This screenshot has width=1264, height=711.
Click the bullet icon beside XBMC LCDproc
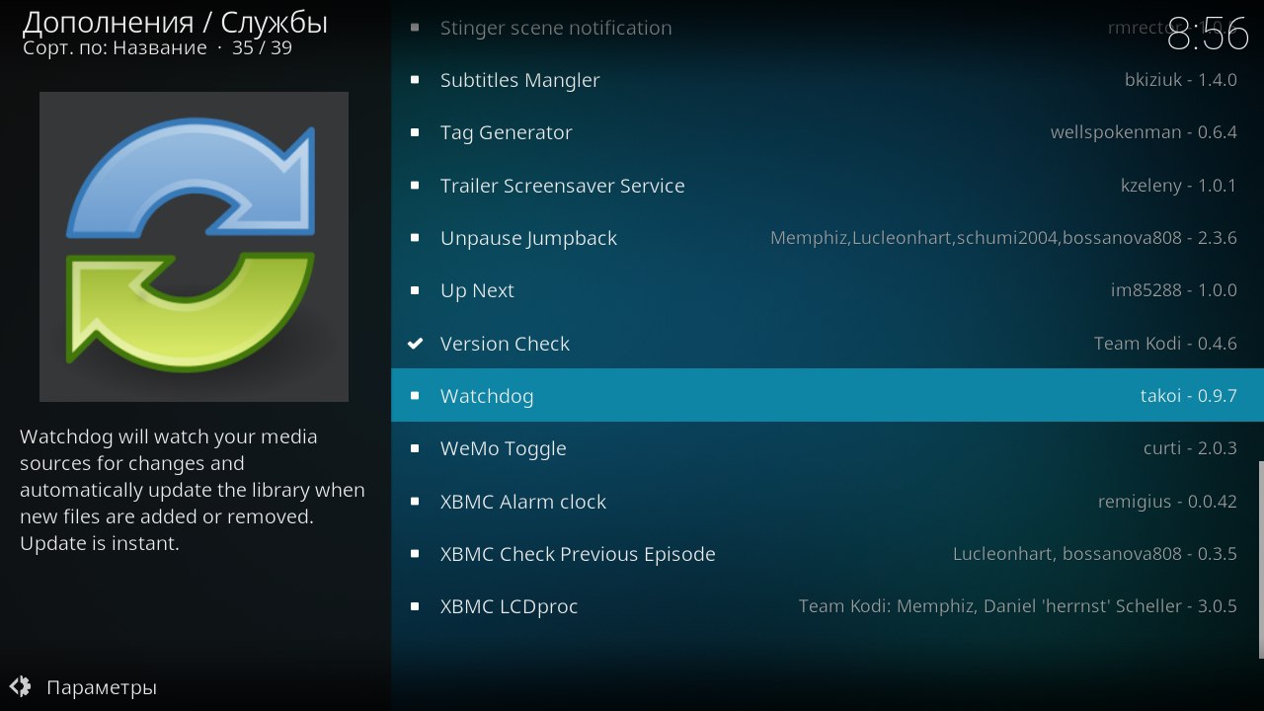(x=416, y=606)
